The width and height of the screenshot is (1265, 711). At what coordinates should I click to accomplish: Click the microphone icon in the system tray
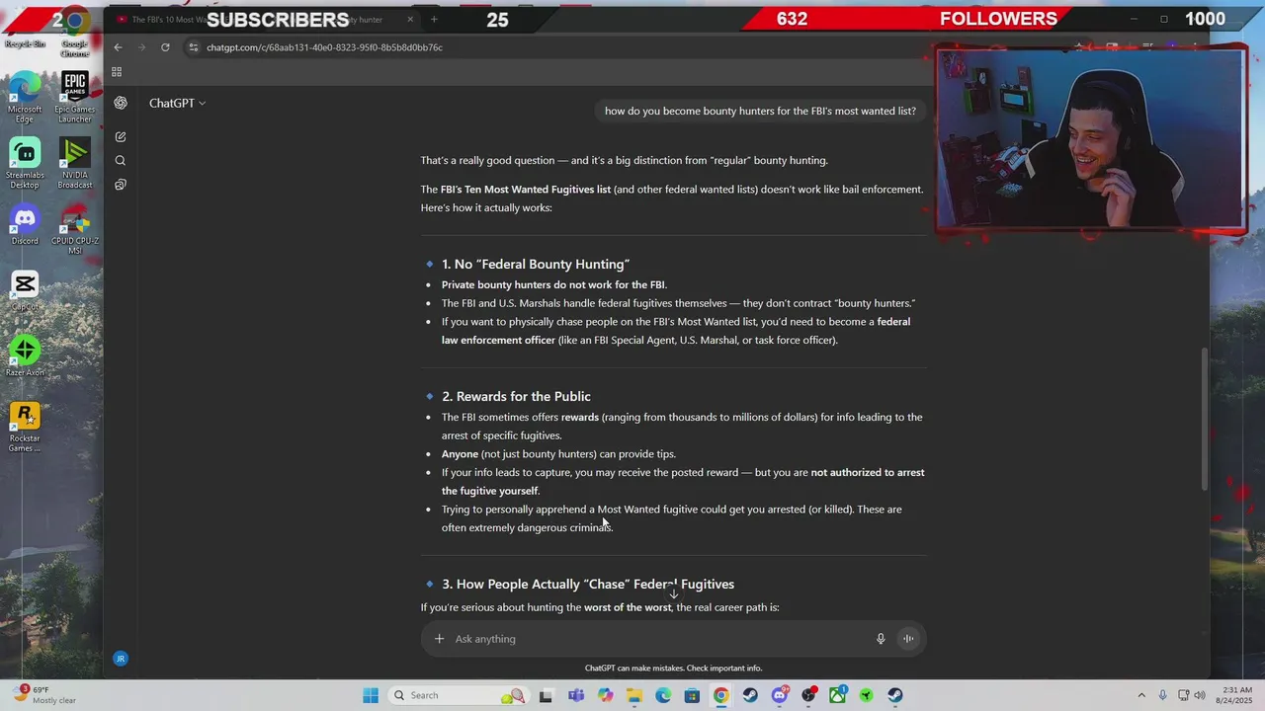(x=1163, y=695)
